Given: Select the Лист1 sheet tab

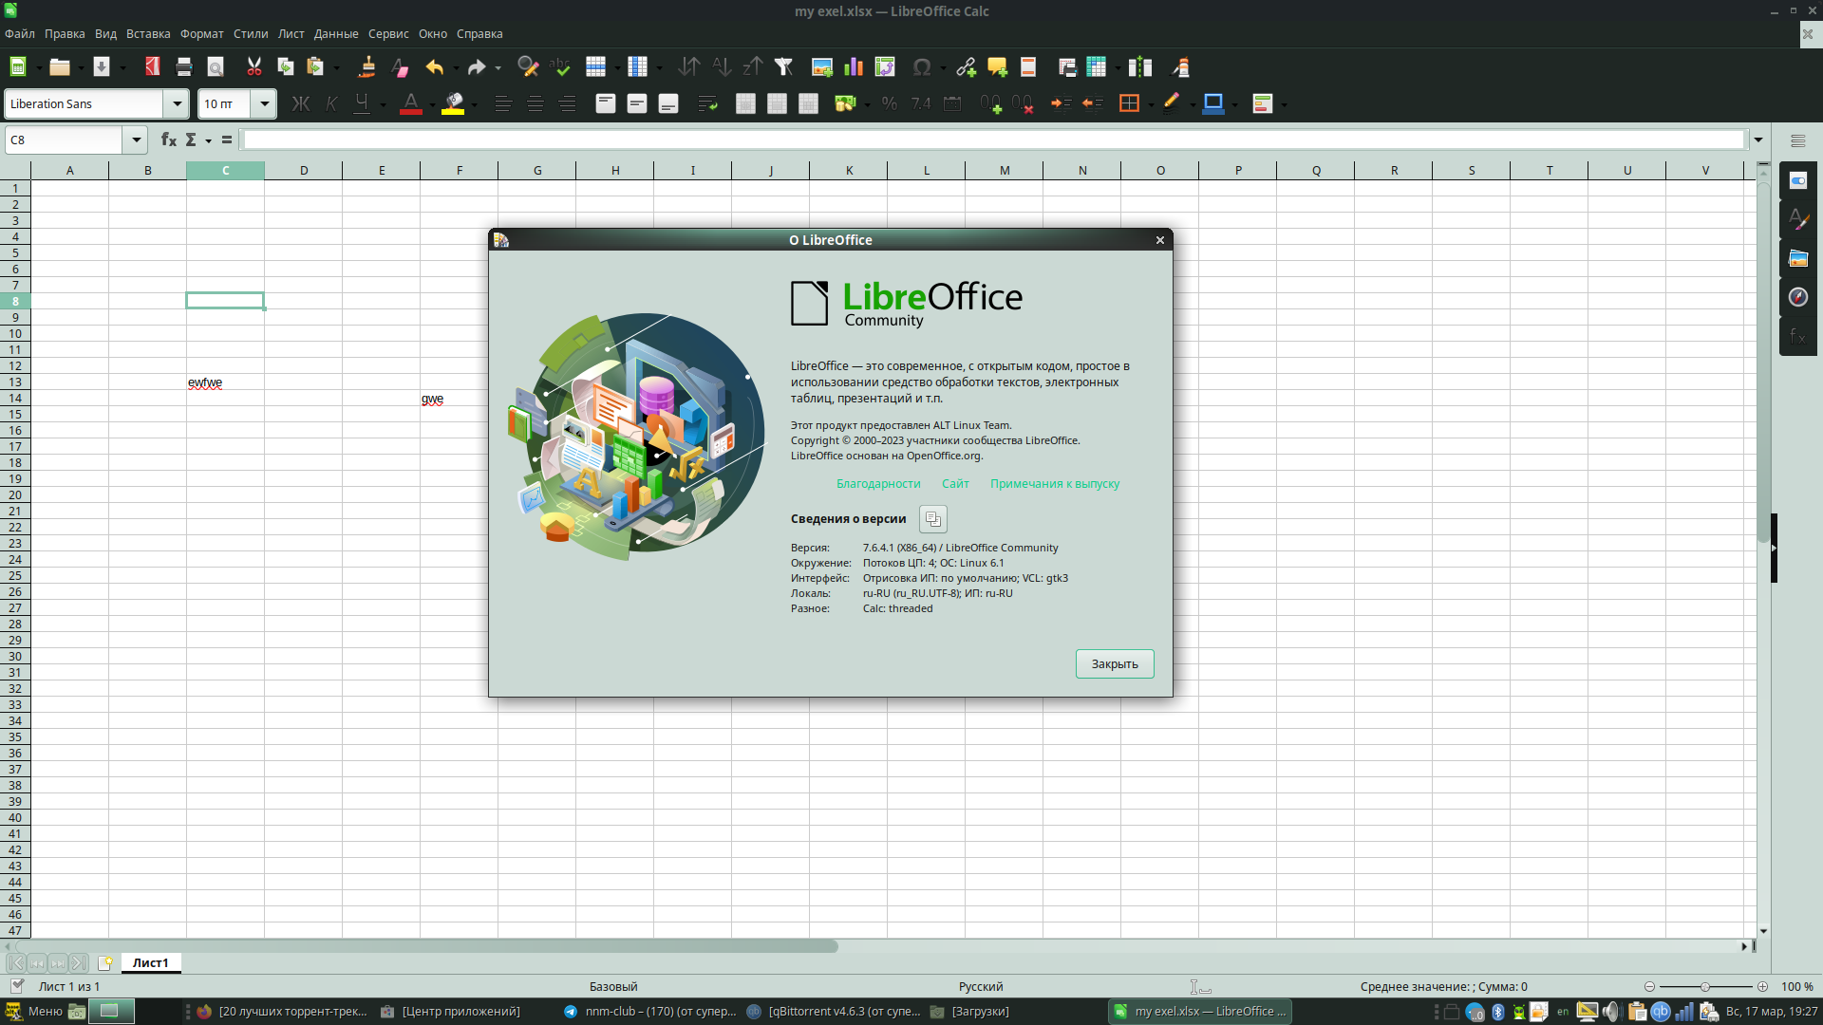Looking at the screenshot, I should 150,962.
